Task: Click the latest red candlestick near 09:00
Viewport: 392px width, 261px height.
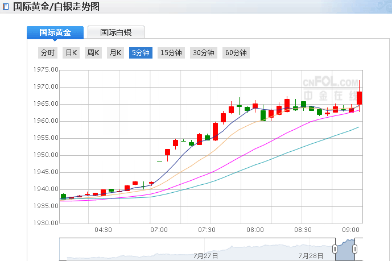Action: 359,98
